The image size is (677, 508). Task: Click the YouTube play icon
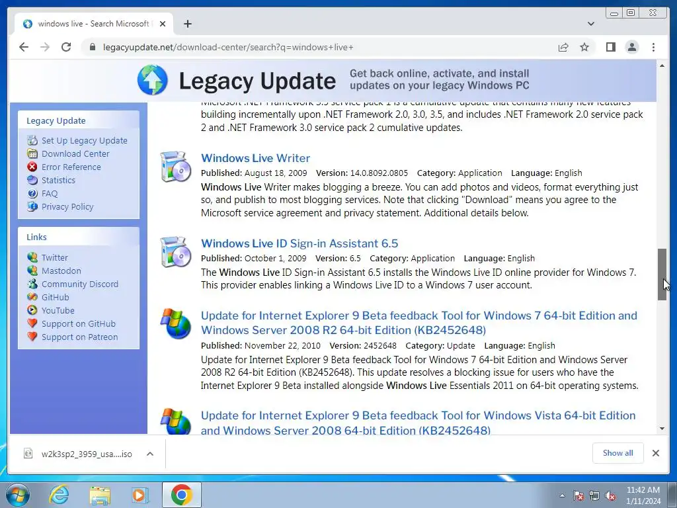click(32, 310)
